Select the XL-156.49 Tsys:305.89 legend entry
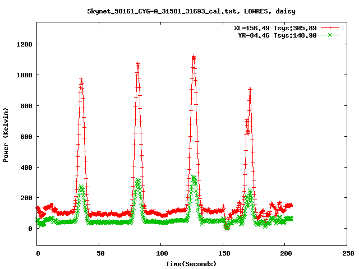Image resolution: width=359 pixels, height=269 pixels. tap(275, 28)
